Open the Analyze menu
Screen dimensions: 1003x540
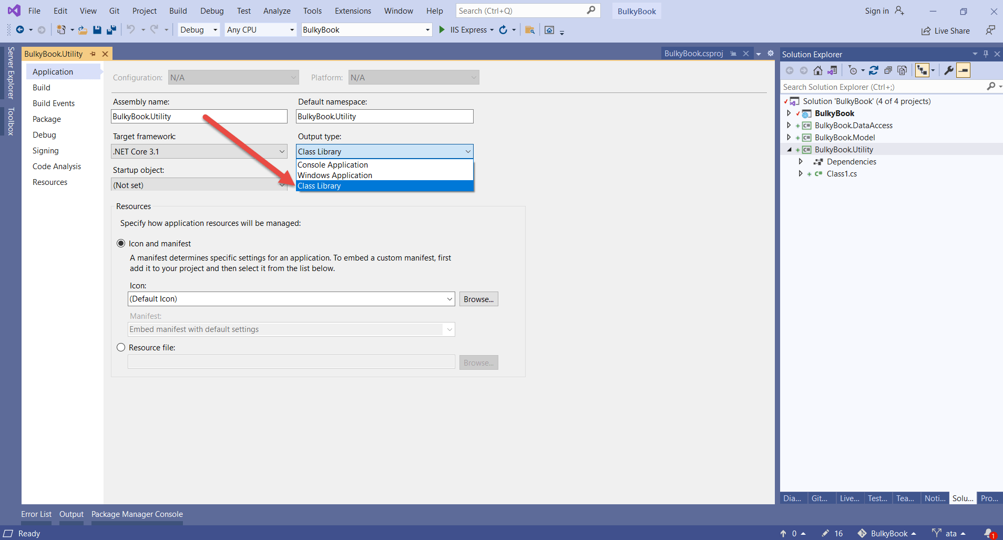[x=277, y=11]
